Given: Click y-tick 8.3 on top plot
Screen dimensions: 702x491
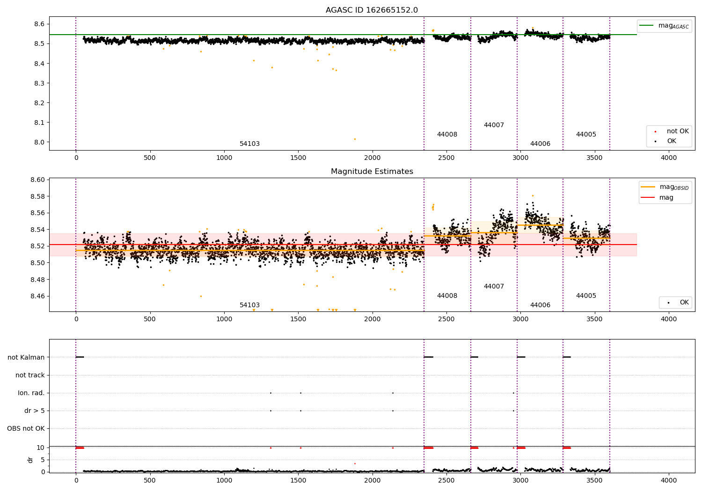Looking at the screenshot, I should 39,83.
